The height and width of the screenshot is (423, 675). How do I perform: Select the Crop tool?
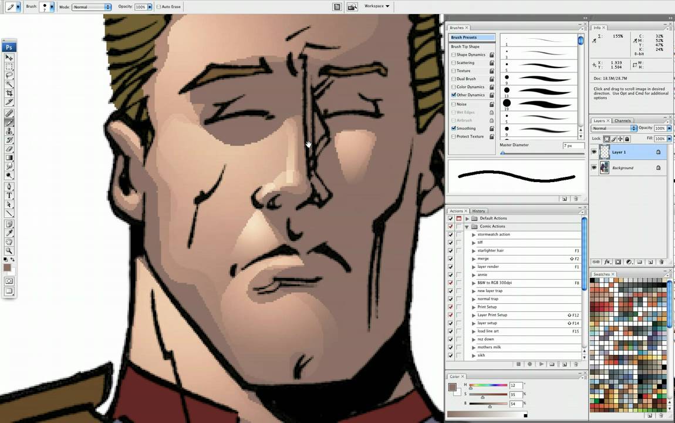click(9, 93)
